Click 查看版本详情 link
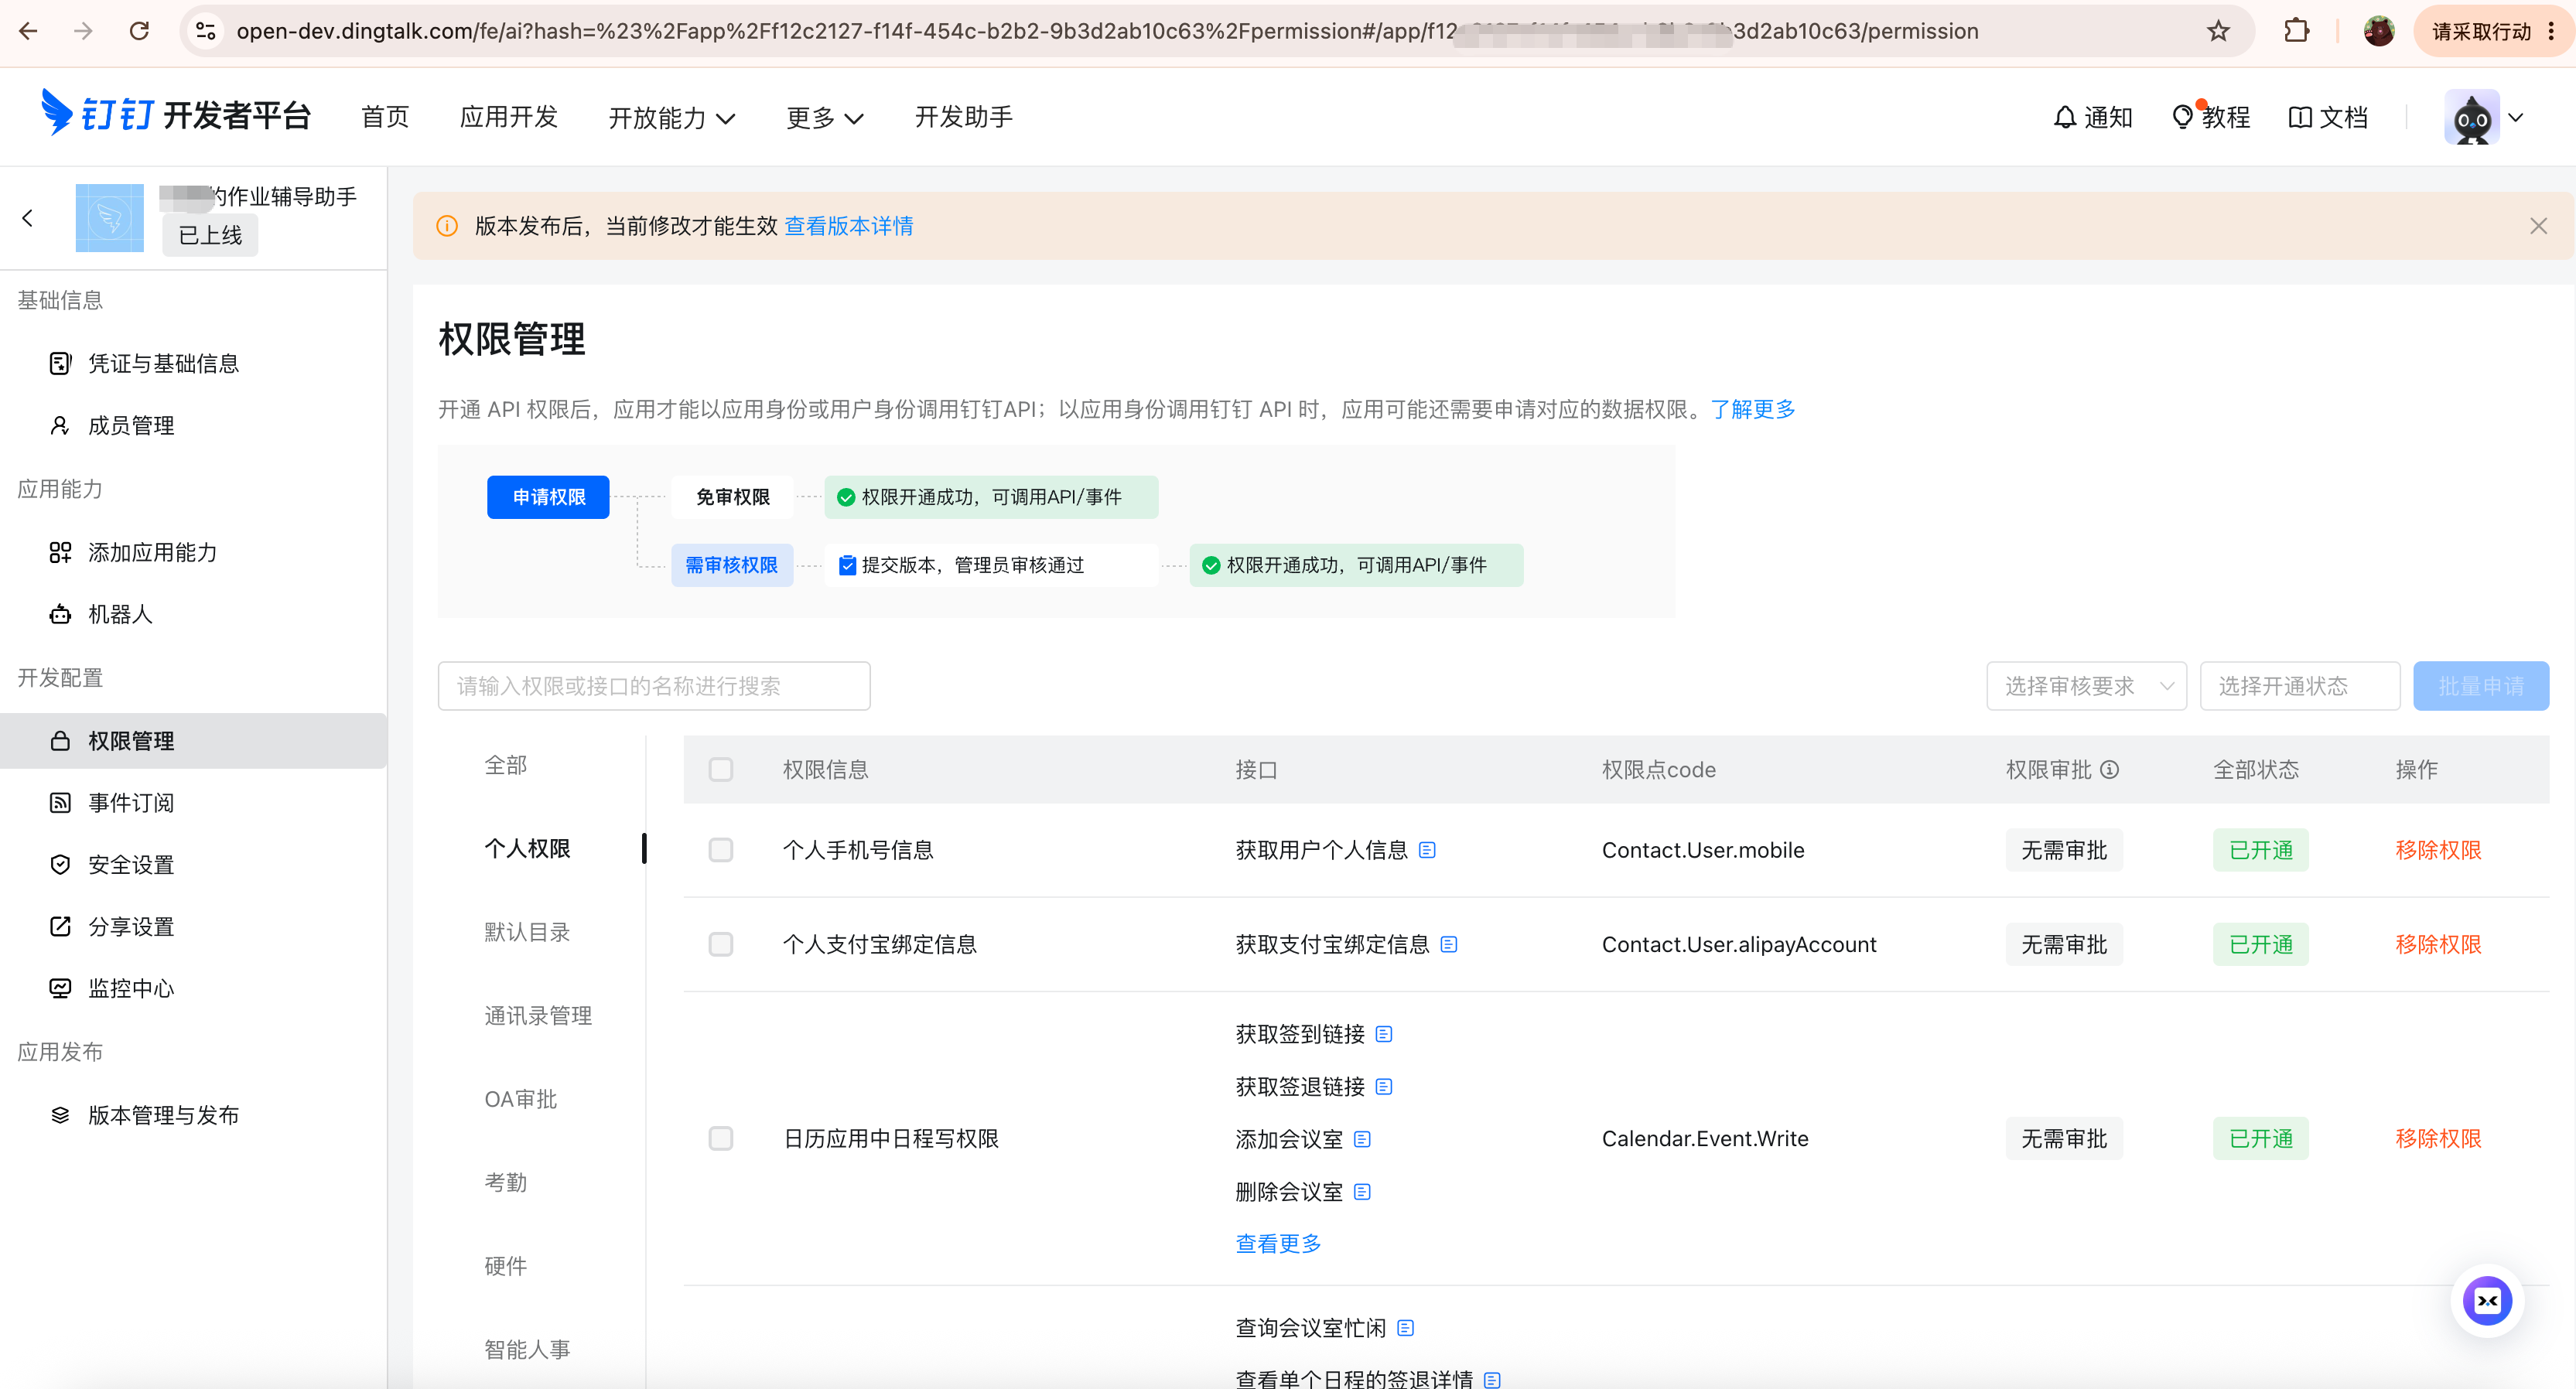2576x1389 pixels. [x=848, y=226]
